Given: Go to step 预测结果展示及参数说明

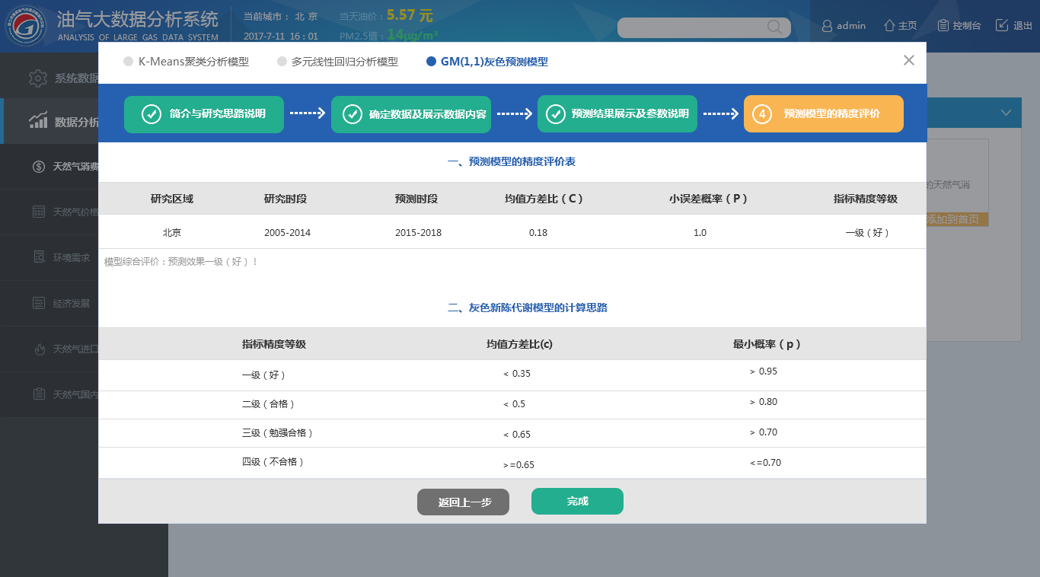Looking at the screenshot, I should click(x=617, y=114).
